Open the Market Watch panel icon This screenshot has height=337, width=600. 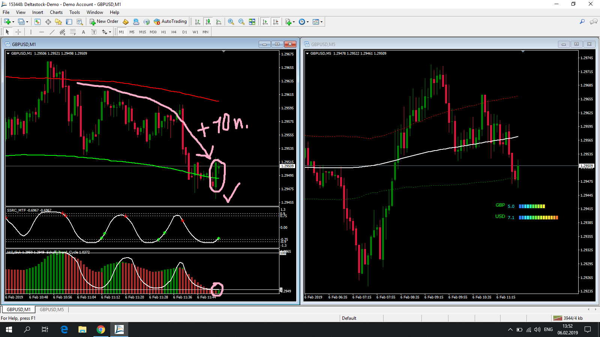point(37,22)
